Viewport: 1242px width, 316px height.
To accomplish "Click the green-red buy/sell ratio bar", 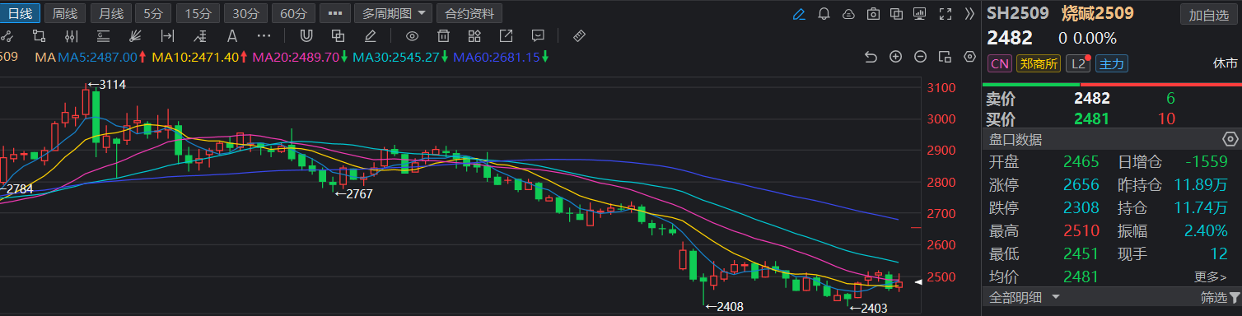I will (x=1111, y=84).
